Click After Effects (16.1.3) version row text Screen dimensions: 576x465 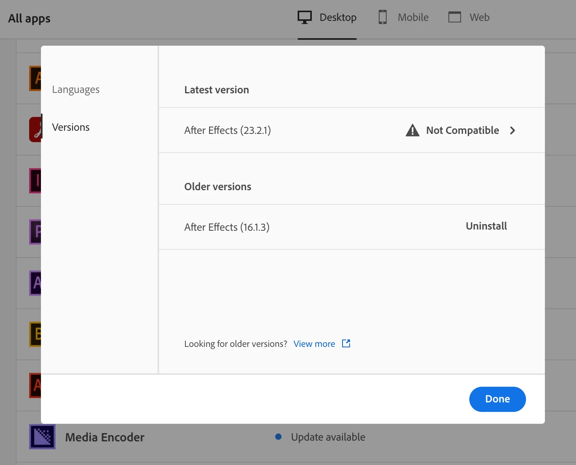tap(227, 227)
